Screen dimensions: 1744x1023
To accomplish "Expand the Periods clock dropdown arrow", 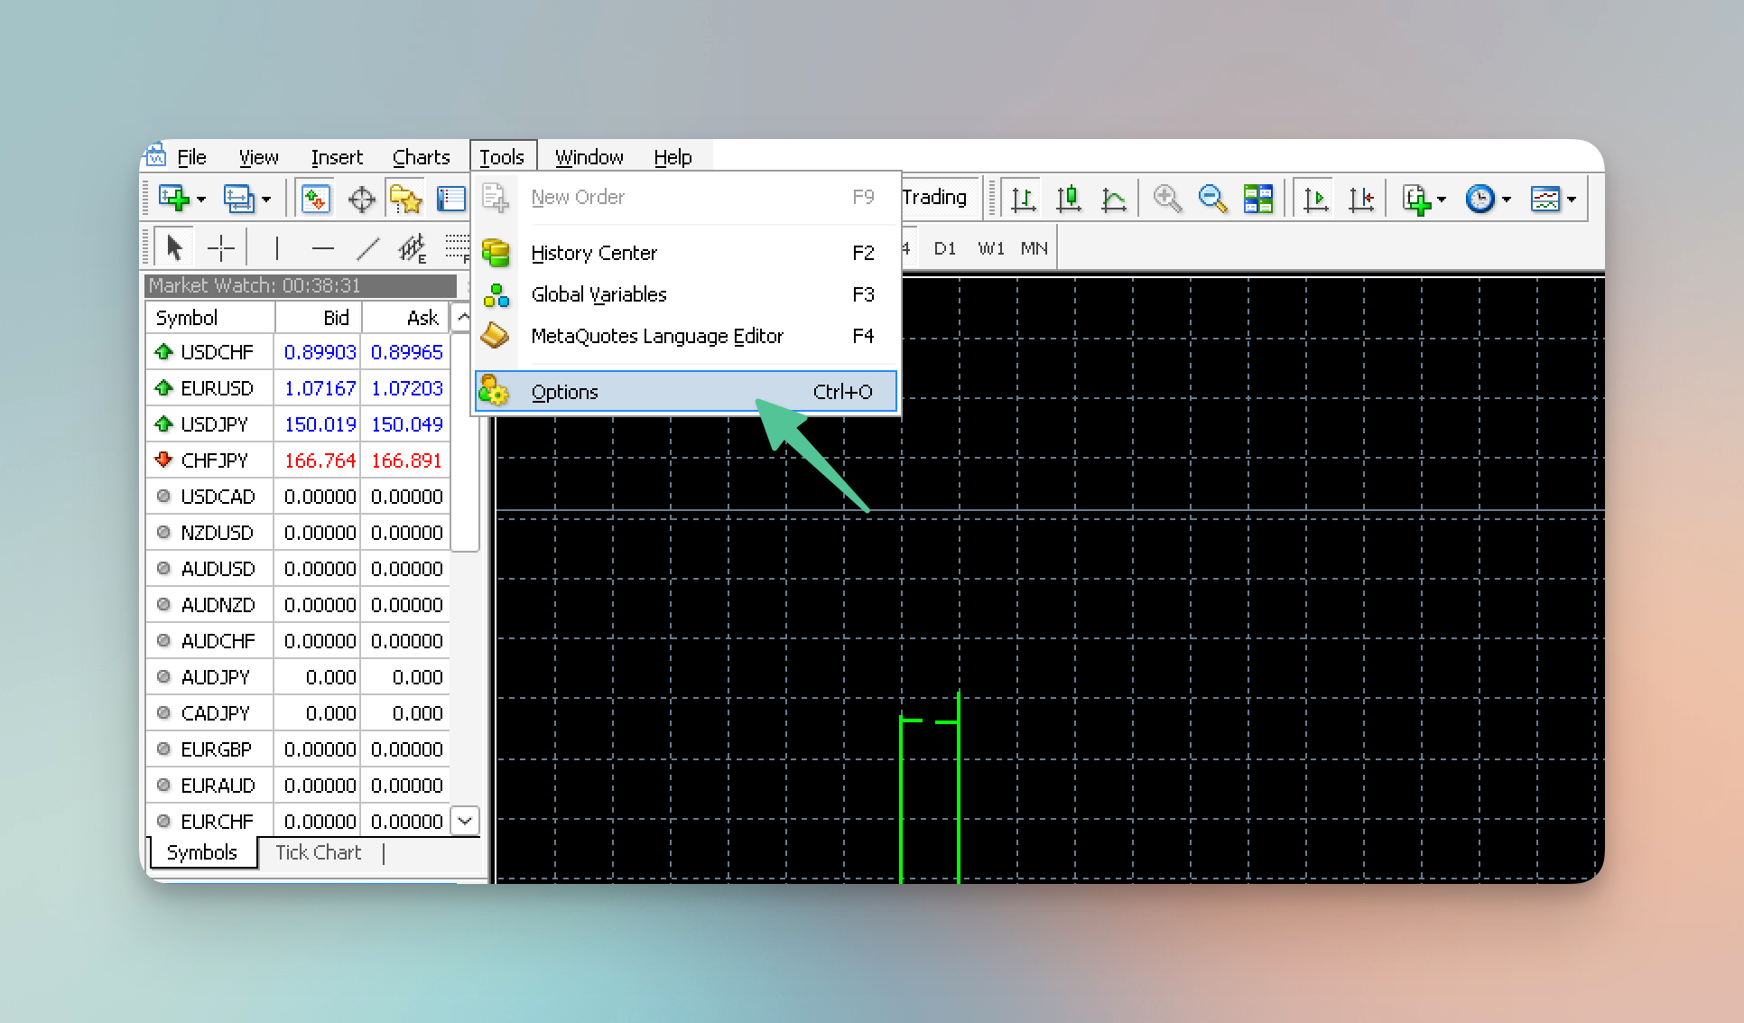I will [1506, 200].
